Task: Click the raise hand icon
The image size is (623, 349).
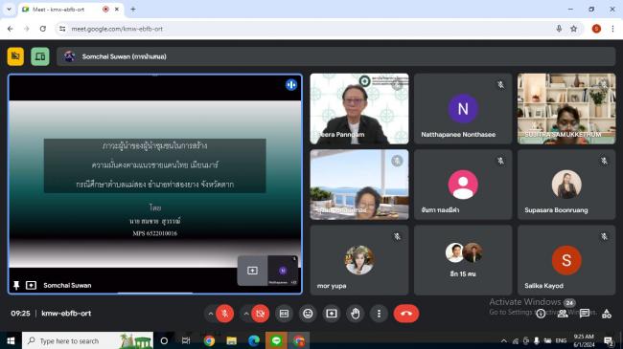Action: pyautogui.click(x=356, y=314)
